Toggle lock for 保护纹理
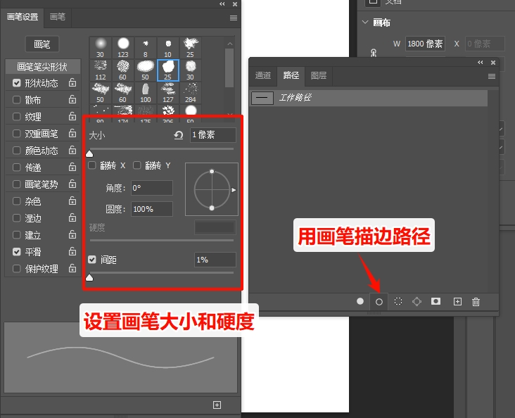Screen dimensions: 515x418 tap(72, 268)
